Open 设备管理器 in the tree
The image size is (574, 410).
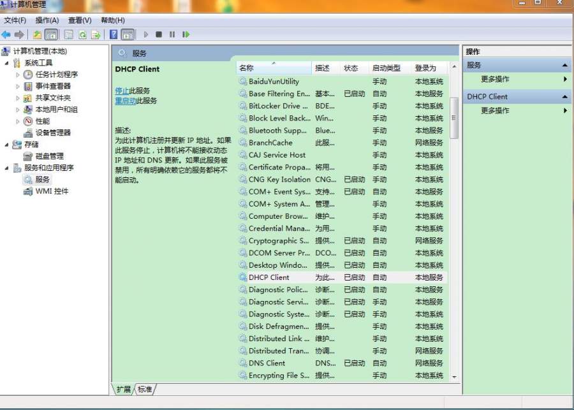53,133
